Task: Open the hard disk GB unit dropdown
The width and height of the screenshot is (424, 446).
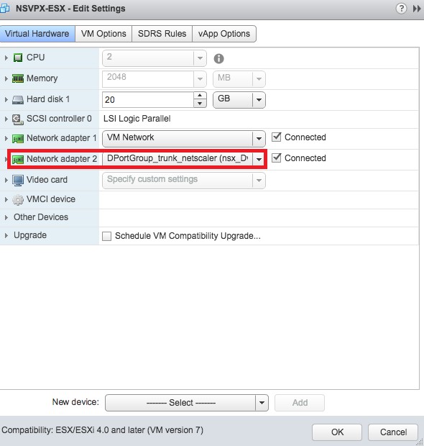Action: point(239,99)
